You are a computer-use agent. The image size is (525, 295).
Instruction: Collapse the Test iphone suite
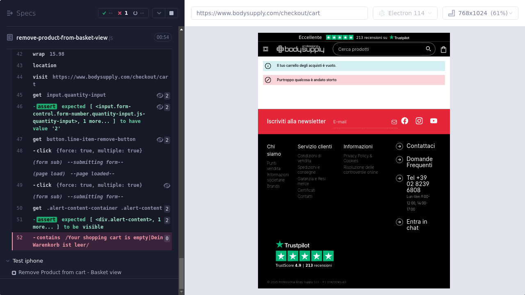coord(8,261)
